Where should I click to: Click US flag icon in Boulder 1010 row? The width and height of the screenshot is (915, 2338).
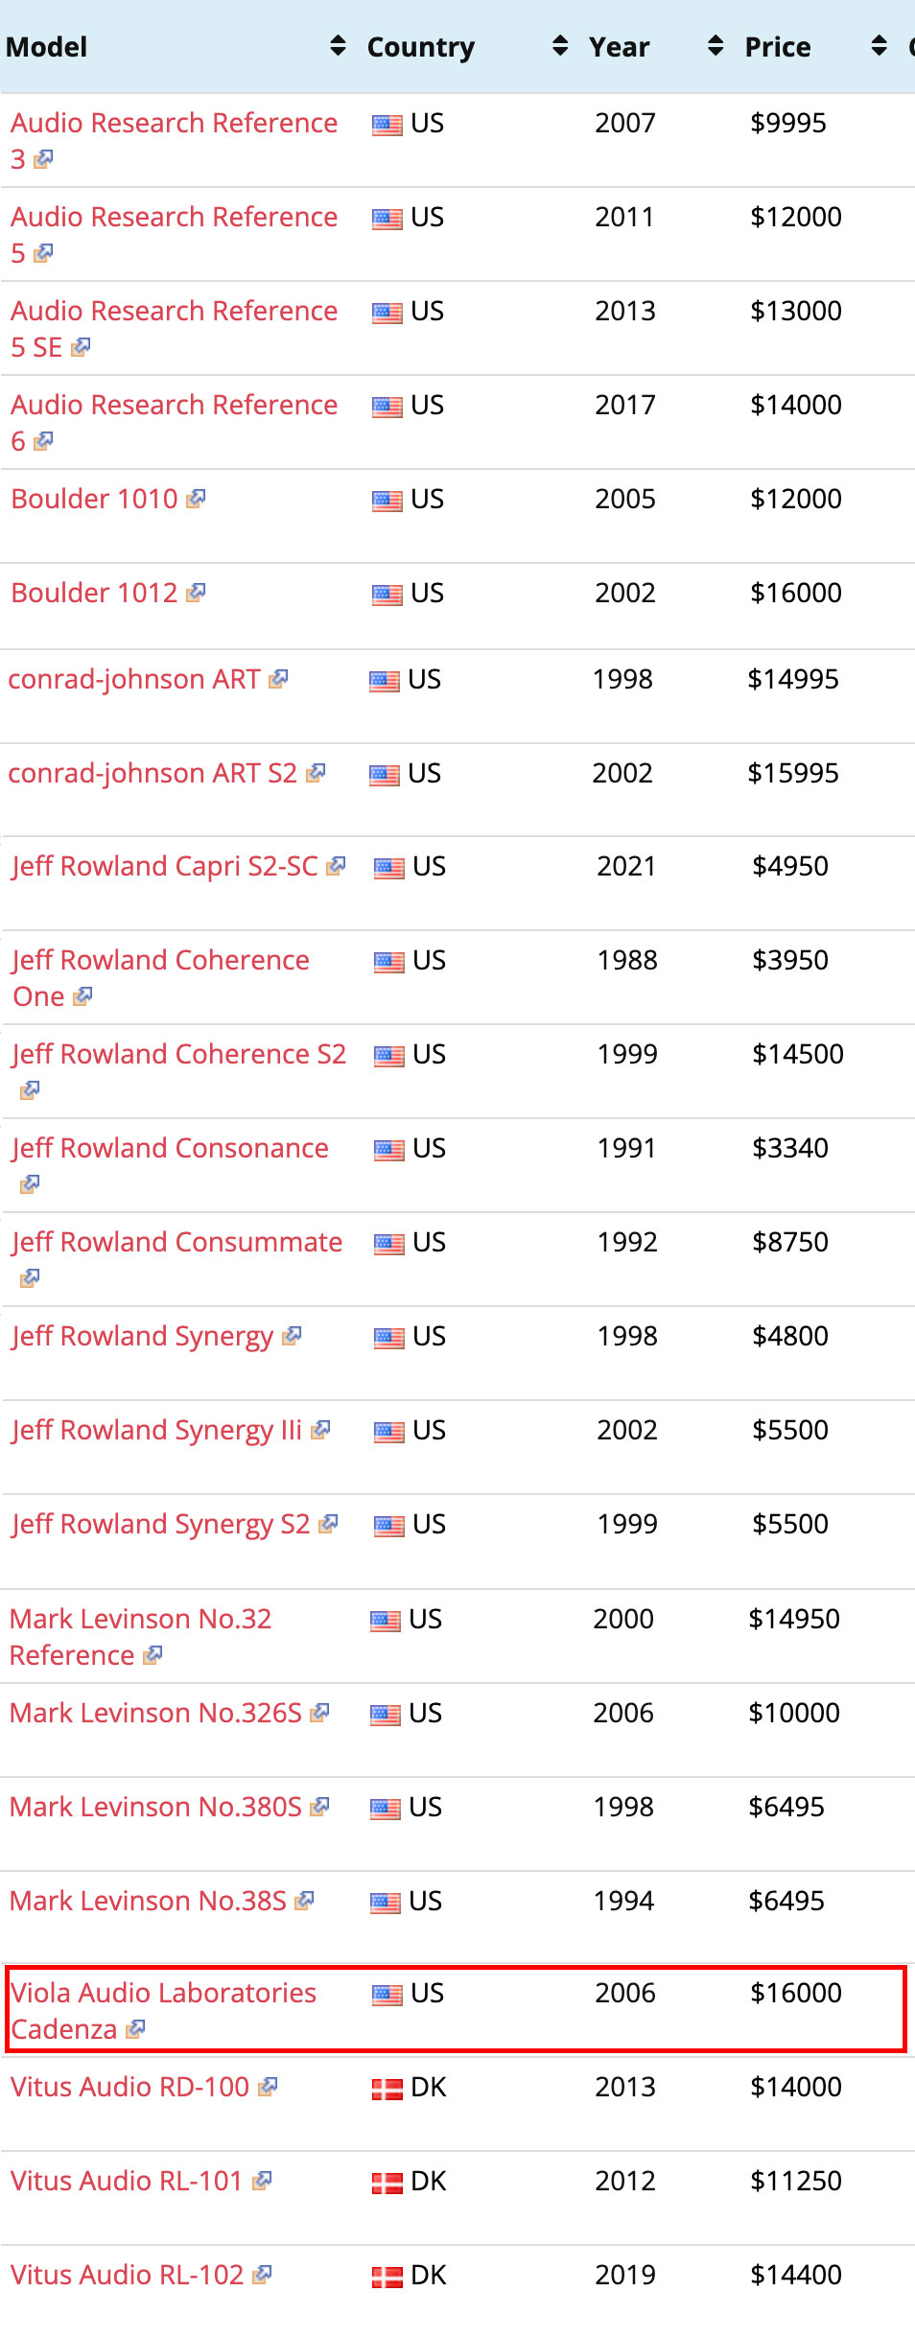387,501
